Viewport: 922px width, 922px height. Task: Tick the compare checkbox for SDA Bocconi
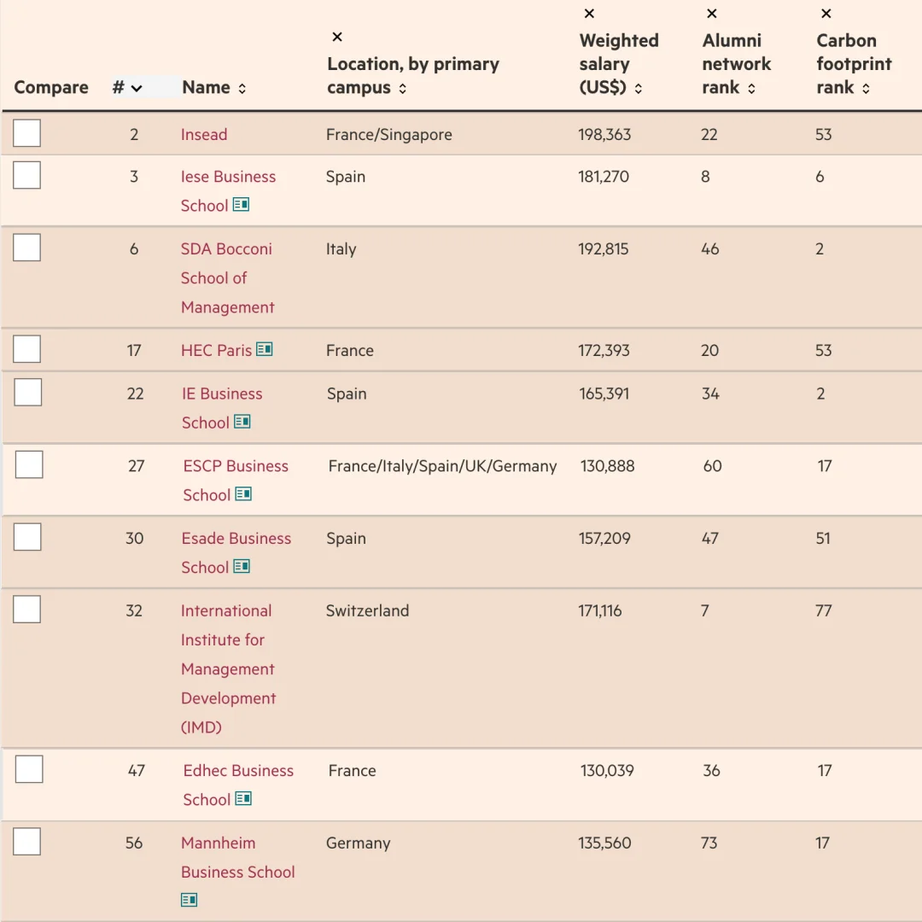[27, 248]
